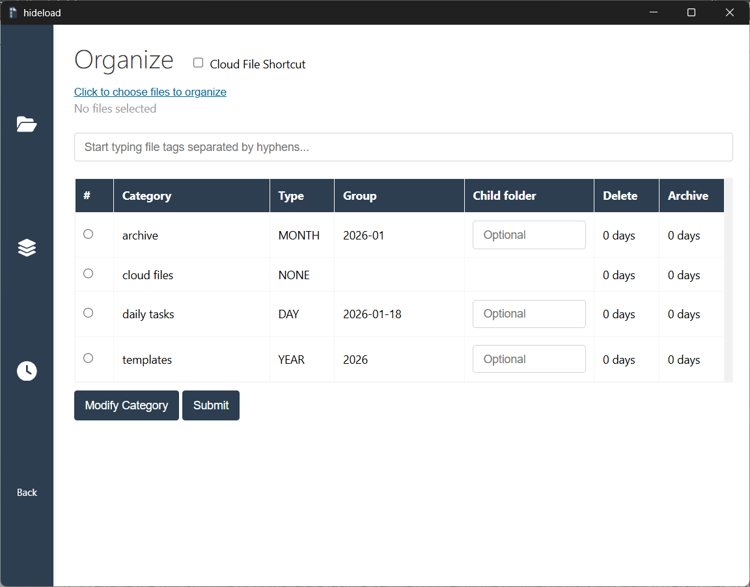Enable the Cloud File Shortcut option
Image resolution: width=750 pixels, height=587 pixels.
point(198,62)
